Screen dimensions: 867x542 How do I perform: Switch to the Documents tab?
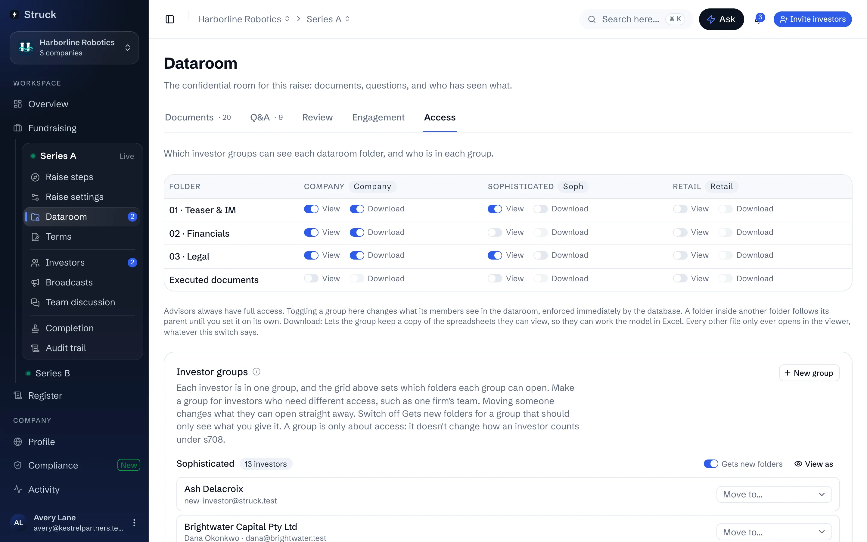click(198, 117)
